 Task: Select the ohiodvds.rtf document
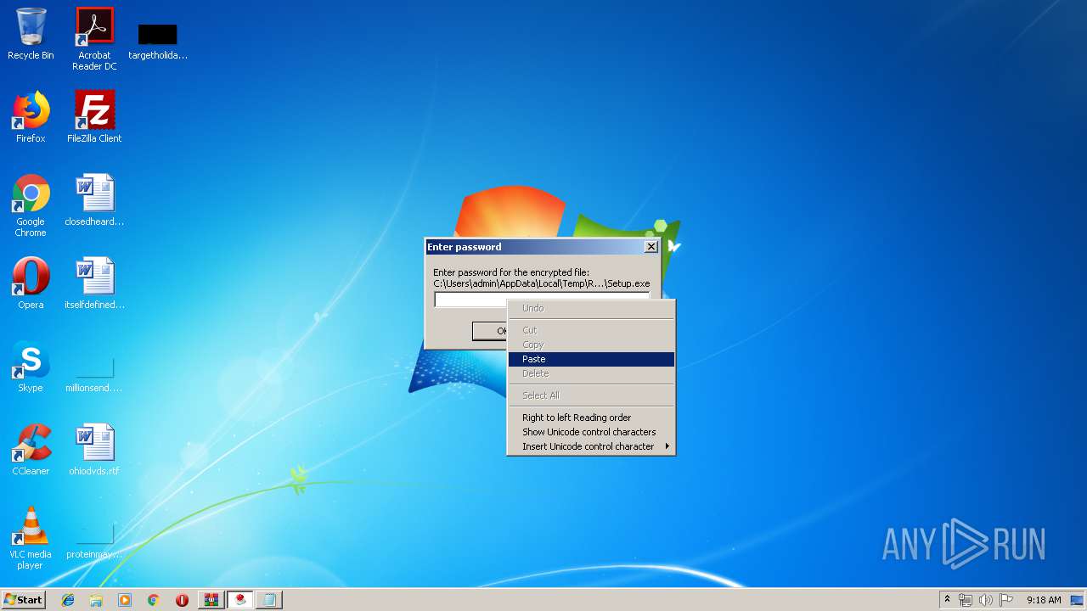(94, 450)
